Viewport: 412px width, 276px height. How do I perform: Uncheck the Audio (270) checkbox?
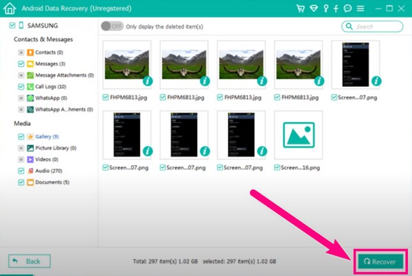click(x=21, y=171)
